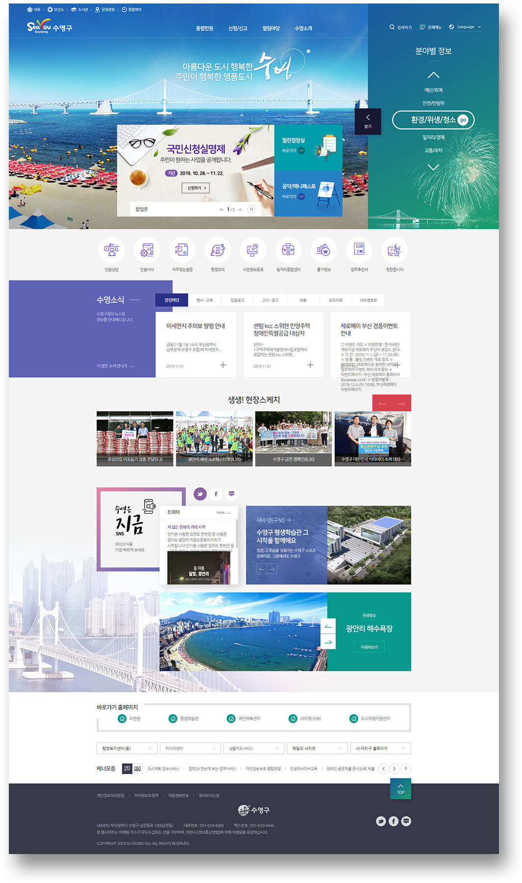This screenshot has width=522, height=883.
Task: Click the blog icon in the footer
Action: tap(406, 821)
